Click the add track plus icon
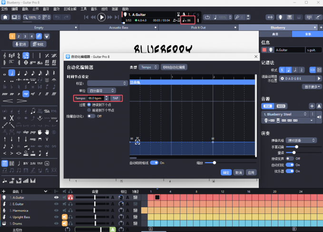 point(4,191)
